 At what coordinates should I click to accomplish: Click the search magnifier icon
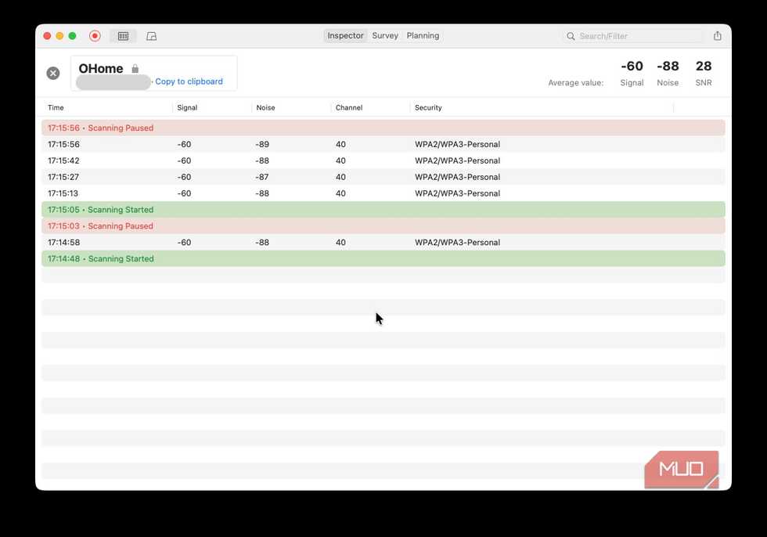click(x=571, y=36)
